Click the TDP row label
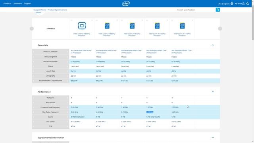Image resolution: width=254 pixels, height=143 pixels. (x=50, y=126)
